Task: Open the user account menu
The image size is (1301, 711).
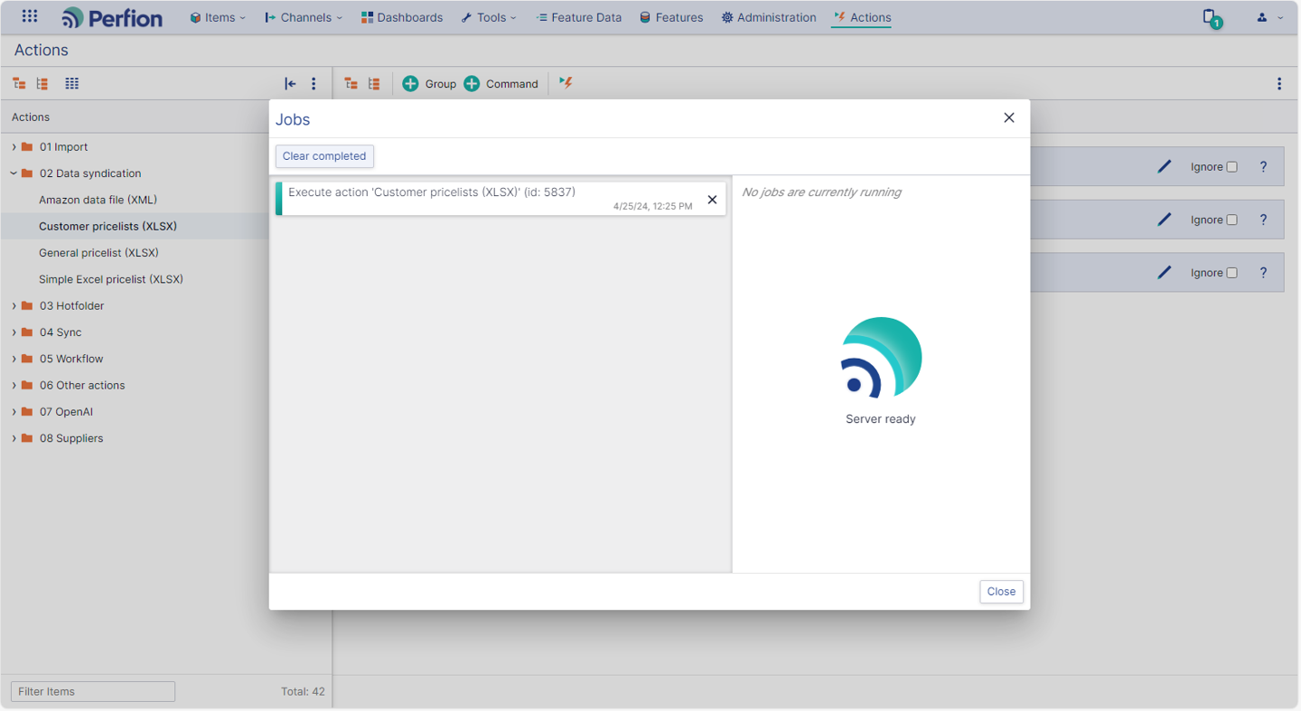Action: (x=1269, y=17)
